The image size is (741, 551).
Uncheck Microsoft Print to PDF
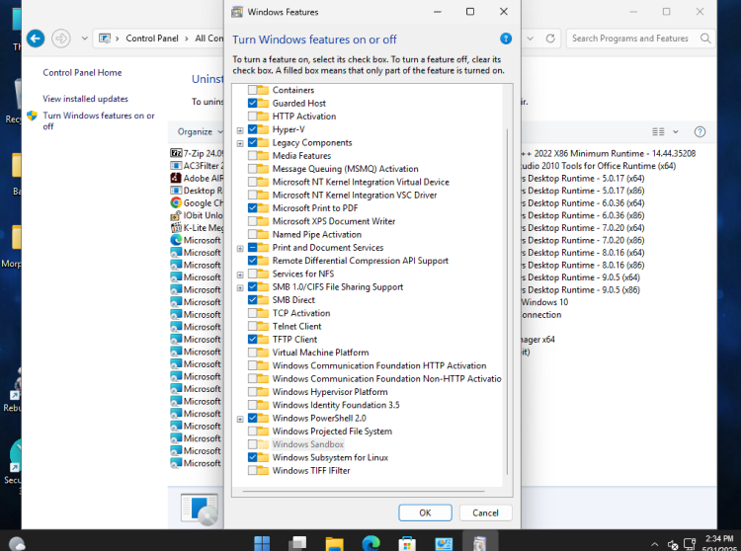tap(252, 207)
